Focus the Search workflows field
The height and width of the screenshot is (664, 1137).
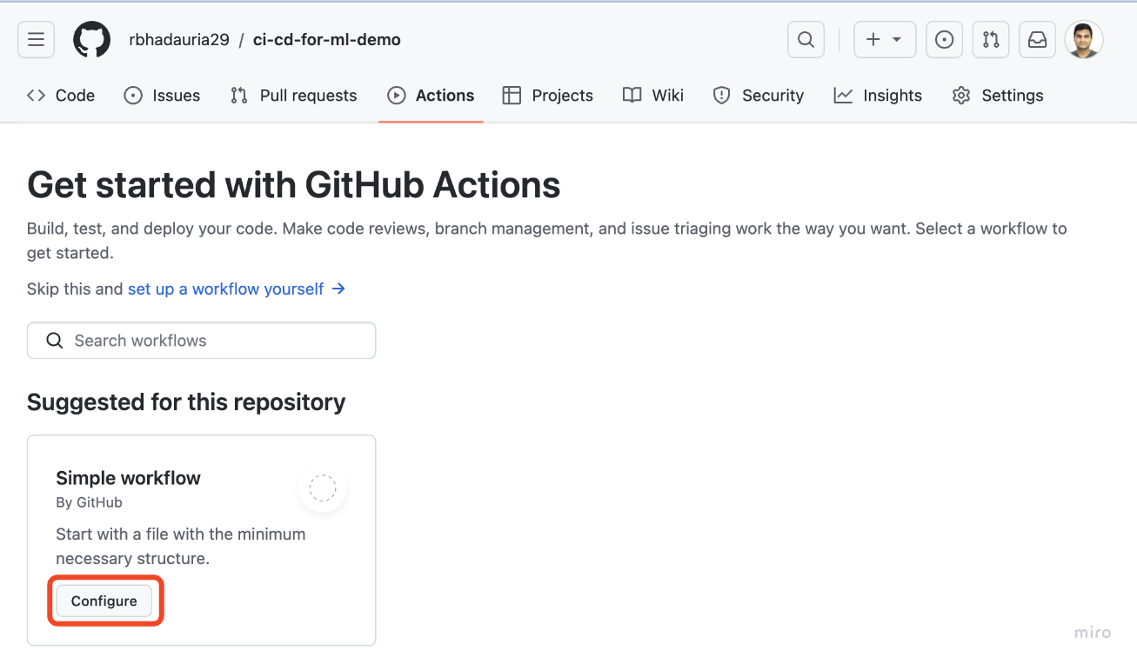tap(202, 341)
